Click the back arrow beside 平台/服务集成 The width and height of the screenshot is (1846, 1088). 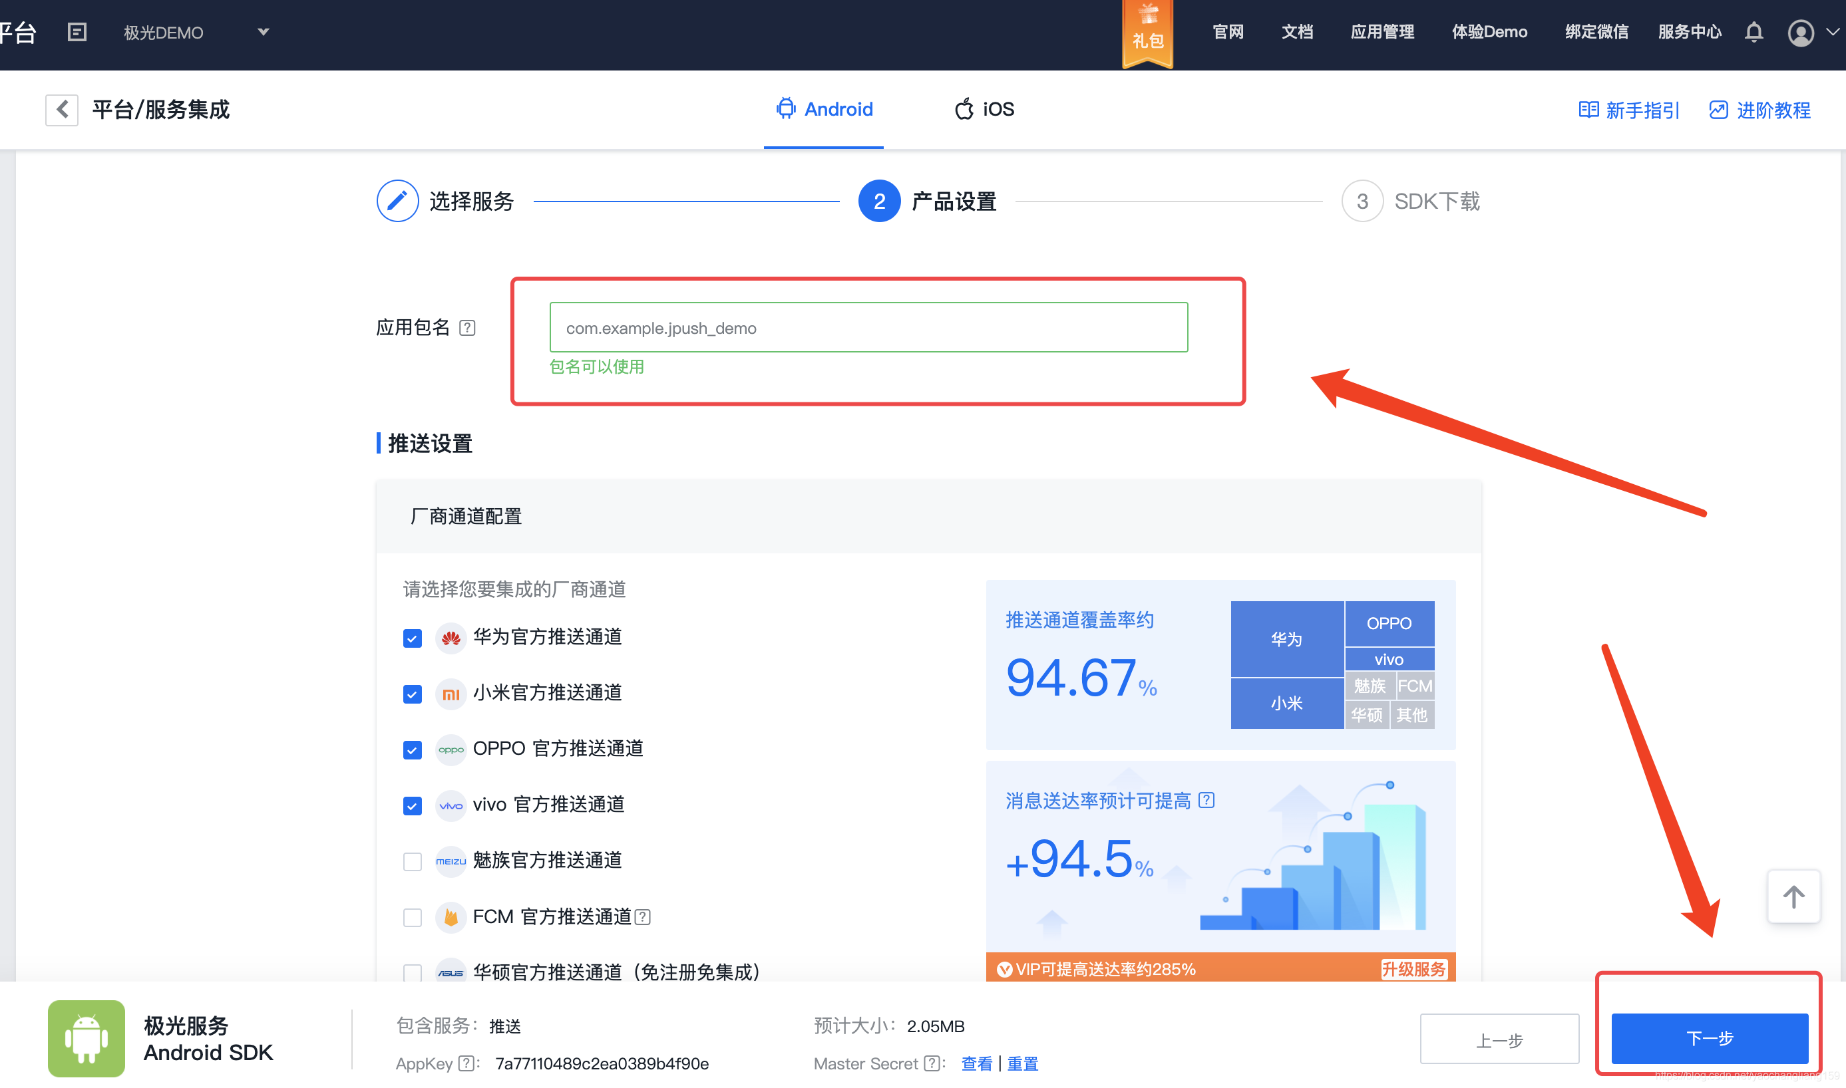click(x=62, y=110)
